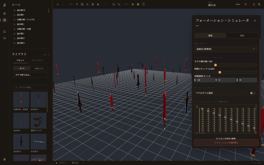Image resolution: width=264 pixels, height=165 pixels.
Task: Click アニメーションを強制停止 button
Action: coord(226,143)
